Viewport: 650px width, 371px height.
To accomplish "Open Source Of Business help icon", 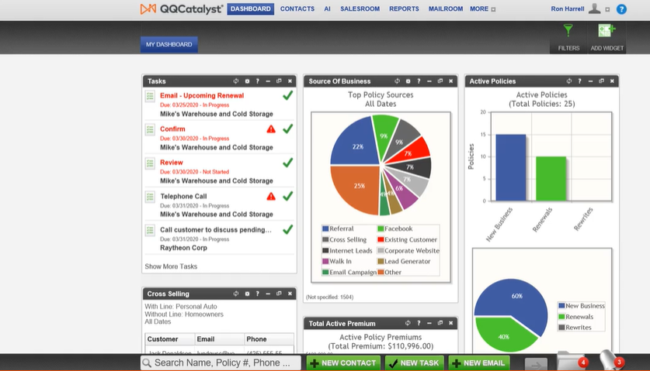I will click(x=419, y=81).
